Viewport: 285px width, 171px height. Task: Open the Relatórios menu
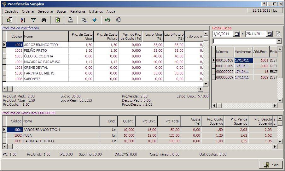[78, 11]
